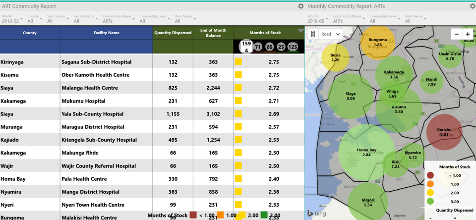Click the Homa Bay map bubble
Viewport: 476px width, 220px height.
(366, 152)
